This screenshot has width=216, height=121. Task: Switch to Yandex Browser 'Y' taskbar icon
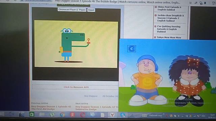pyautogui.click(x=112, y=115)
